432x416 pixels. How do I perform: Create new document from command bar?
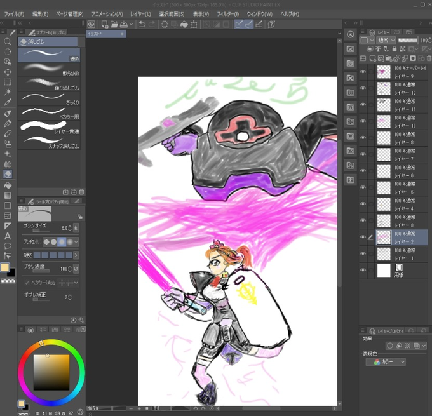click(105, 24)
